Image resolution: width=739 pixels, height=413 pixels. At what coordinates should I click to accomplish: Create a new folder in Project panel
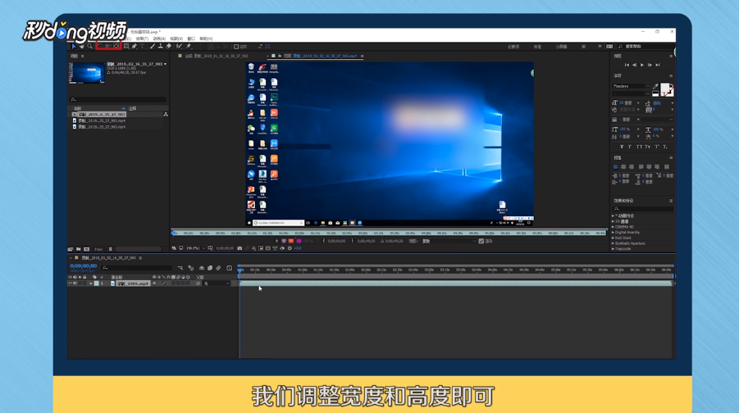coord(78,249)
